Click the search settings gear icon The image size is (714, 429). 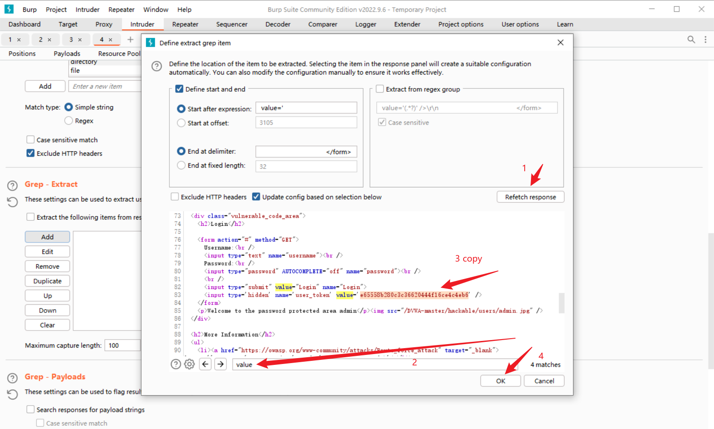189,364
